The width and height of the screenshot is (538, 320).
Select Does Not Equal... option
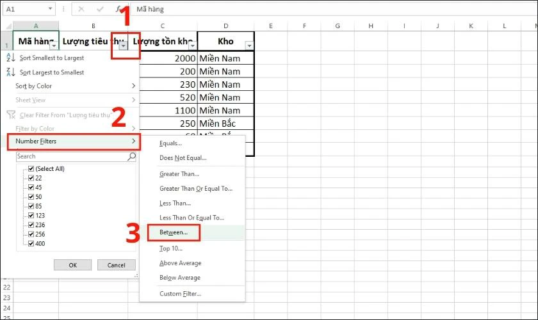click(x=183, y=158)
